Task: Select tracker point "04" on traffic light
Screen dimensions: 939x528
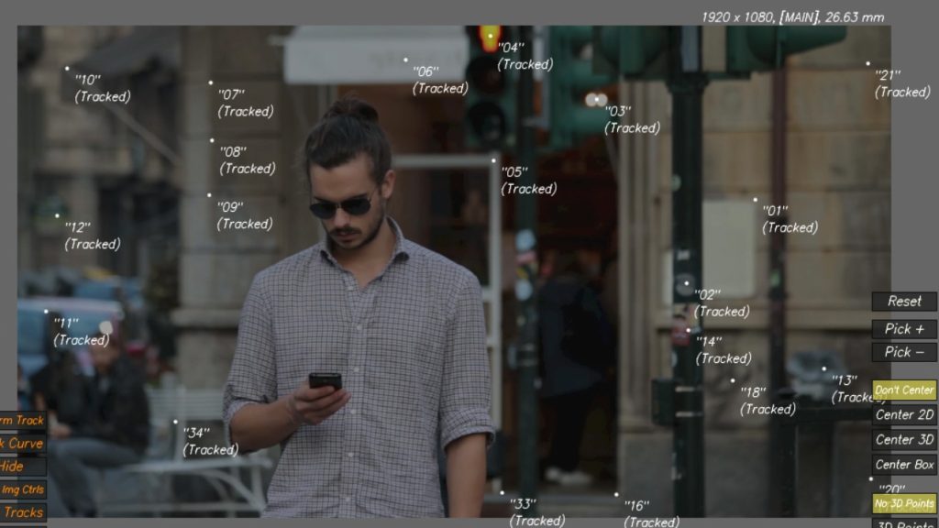Action: 491,36
